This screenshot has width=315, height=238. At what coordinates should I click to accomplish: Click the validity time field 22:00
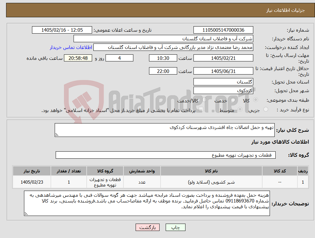(x=163, y=71)
